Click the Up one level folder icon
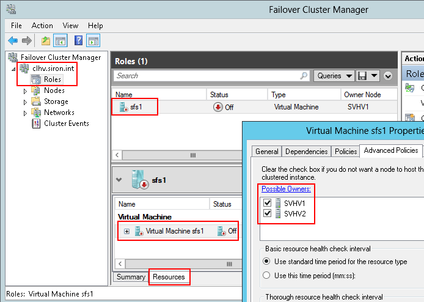The image size is (424, 302). click(x=46, y=41)
